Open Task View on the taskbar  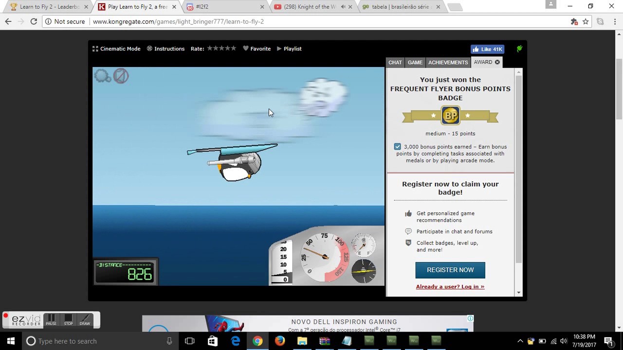coord(190,341)
